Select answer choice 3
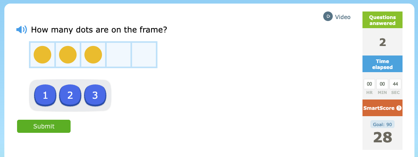Screen dimensions: 418x157 pos(95,95)
